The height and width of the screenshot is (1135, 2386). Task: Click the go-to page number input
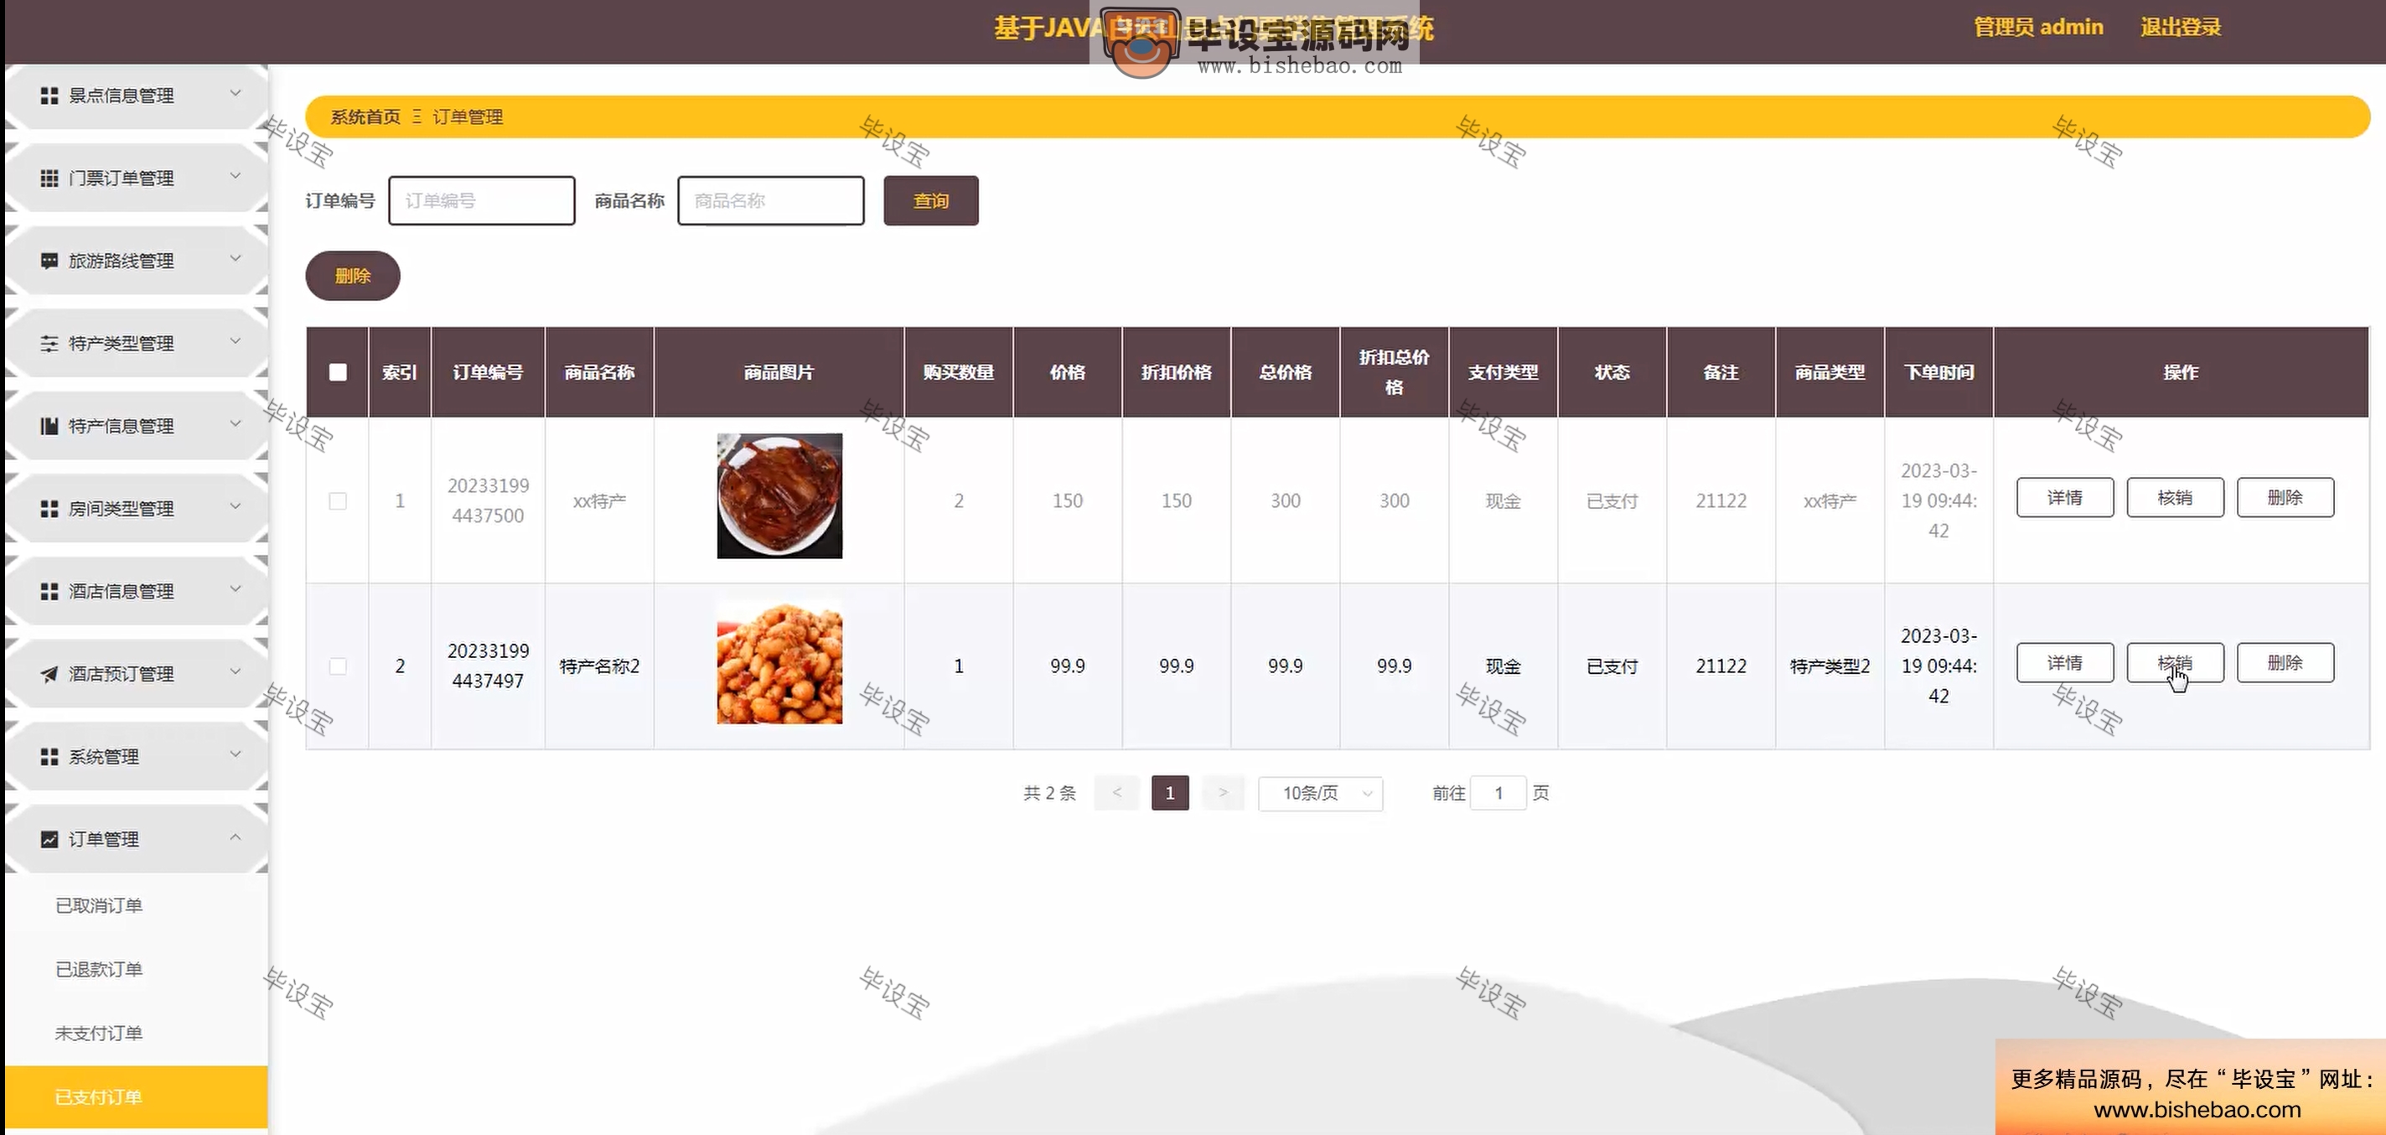tap(1498, 793)
